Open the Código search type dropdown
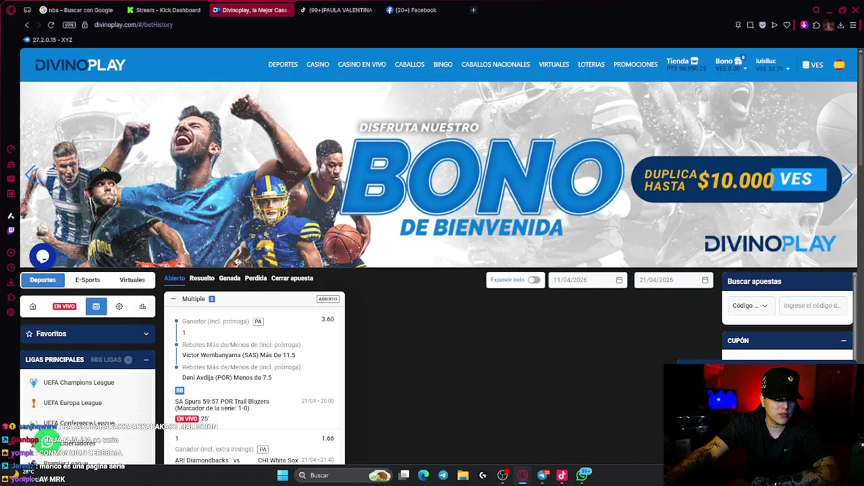Viewport: 864px width, 486px height. (750, 306)
